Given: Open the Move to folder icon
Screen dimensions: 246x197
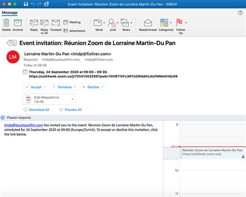Looking at the screenshot, I should tap(98, 22).
